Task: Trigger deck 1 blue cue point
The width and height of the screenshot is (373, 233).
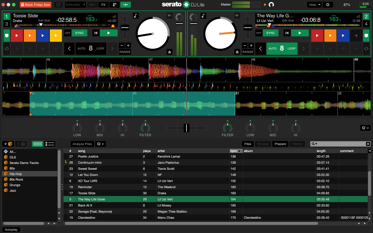Action: 43,36
